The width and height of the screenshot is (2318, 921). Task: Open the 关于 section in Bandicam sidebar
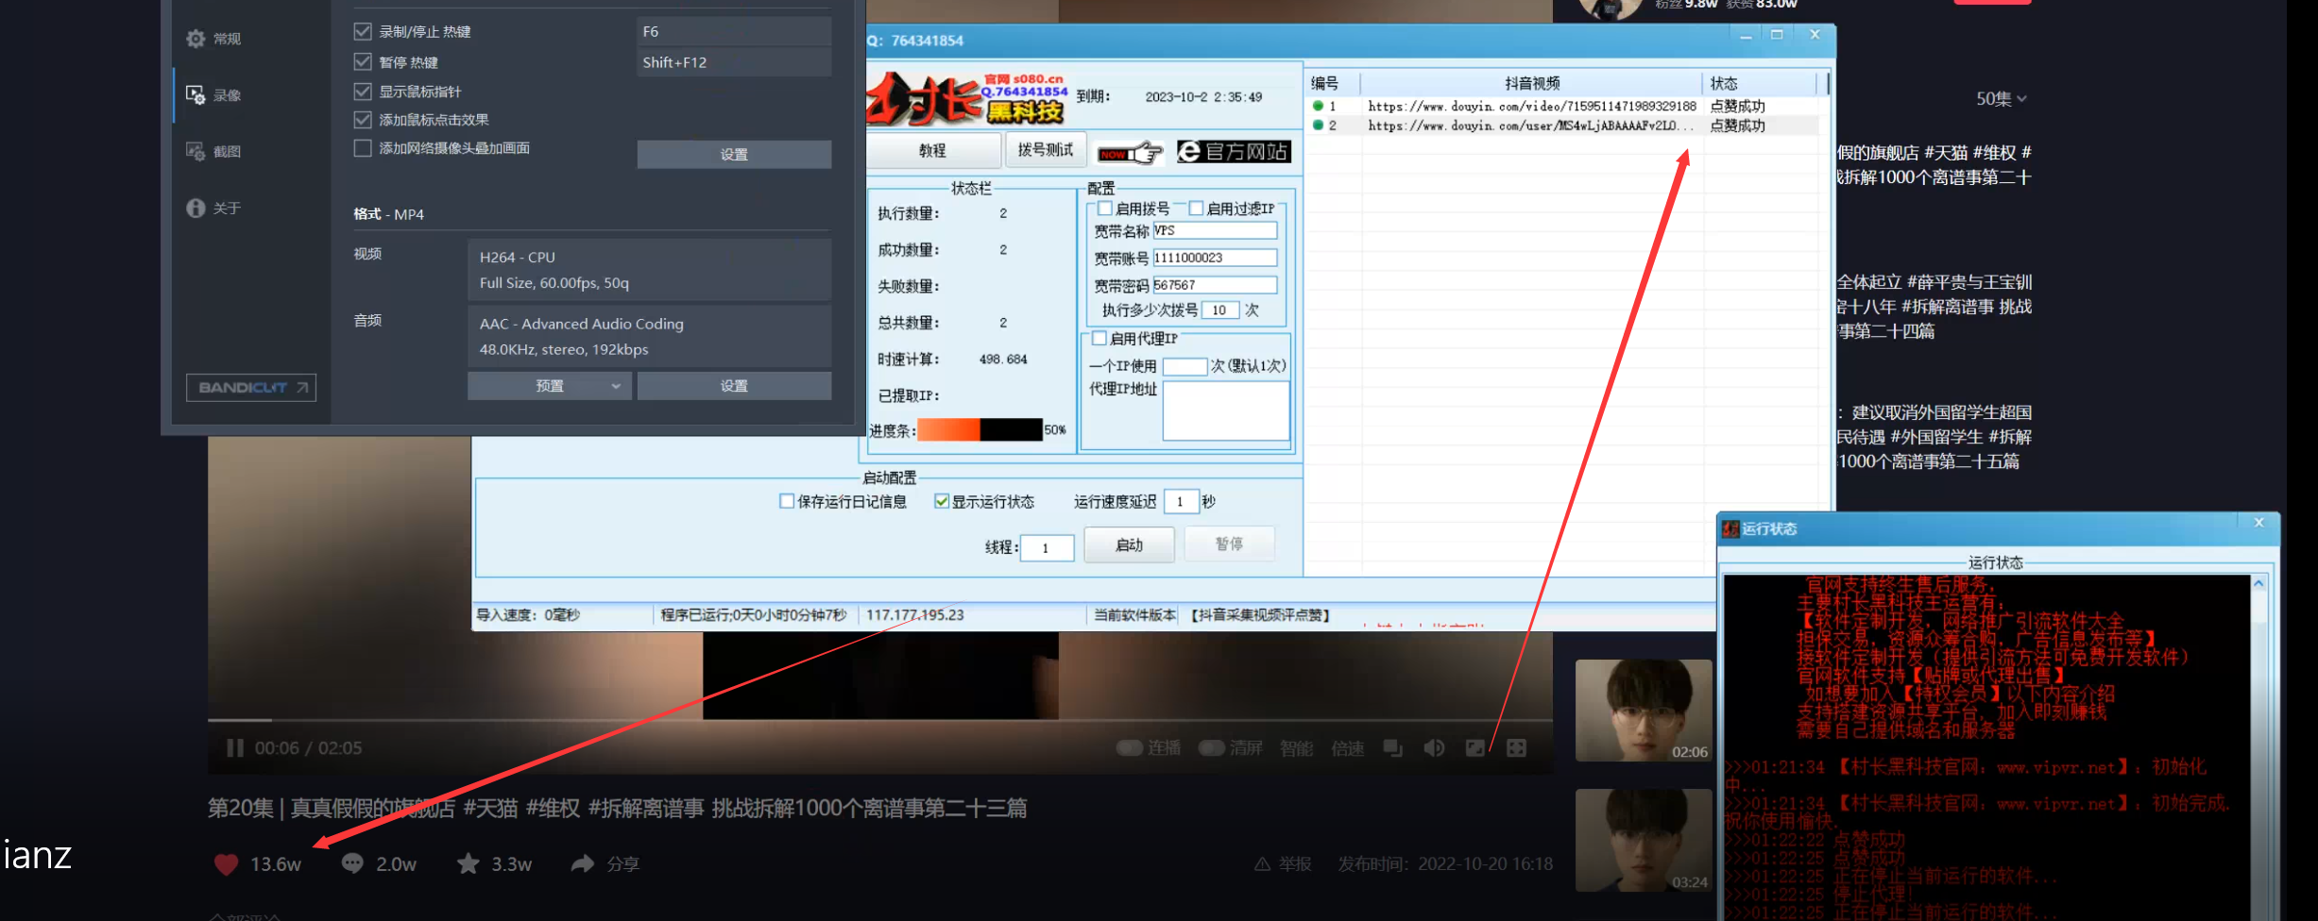[214, 208]
